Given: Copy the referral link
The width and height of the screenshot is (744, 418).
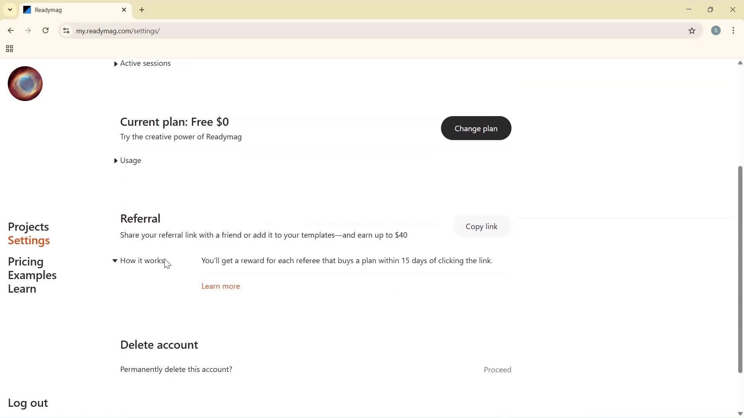Looking at the screenshot, I should pyautogui.click(x=481, y=226).
